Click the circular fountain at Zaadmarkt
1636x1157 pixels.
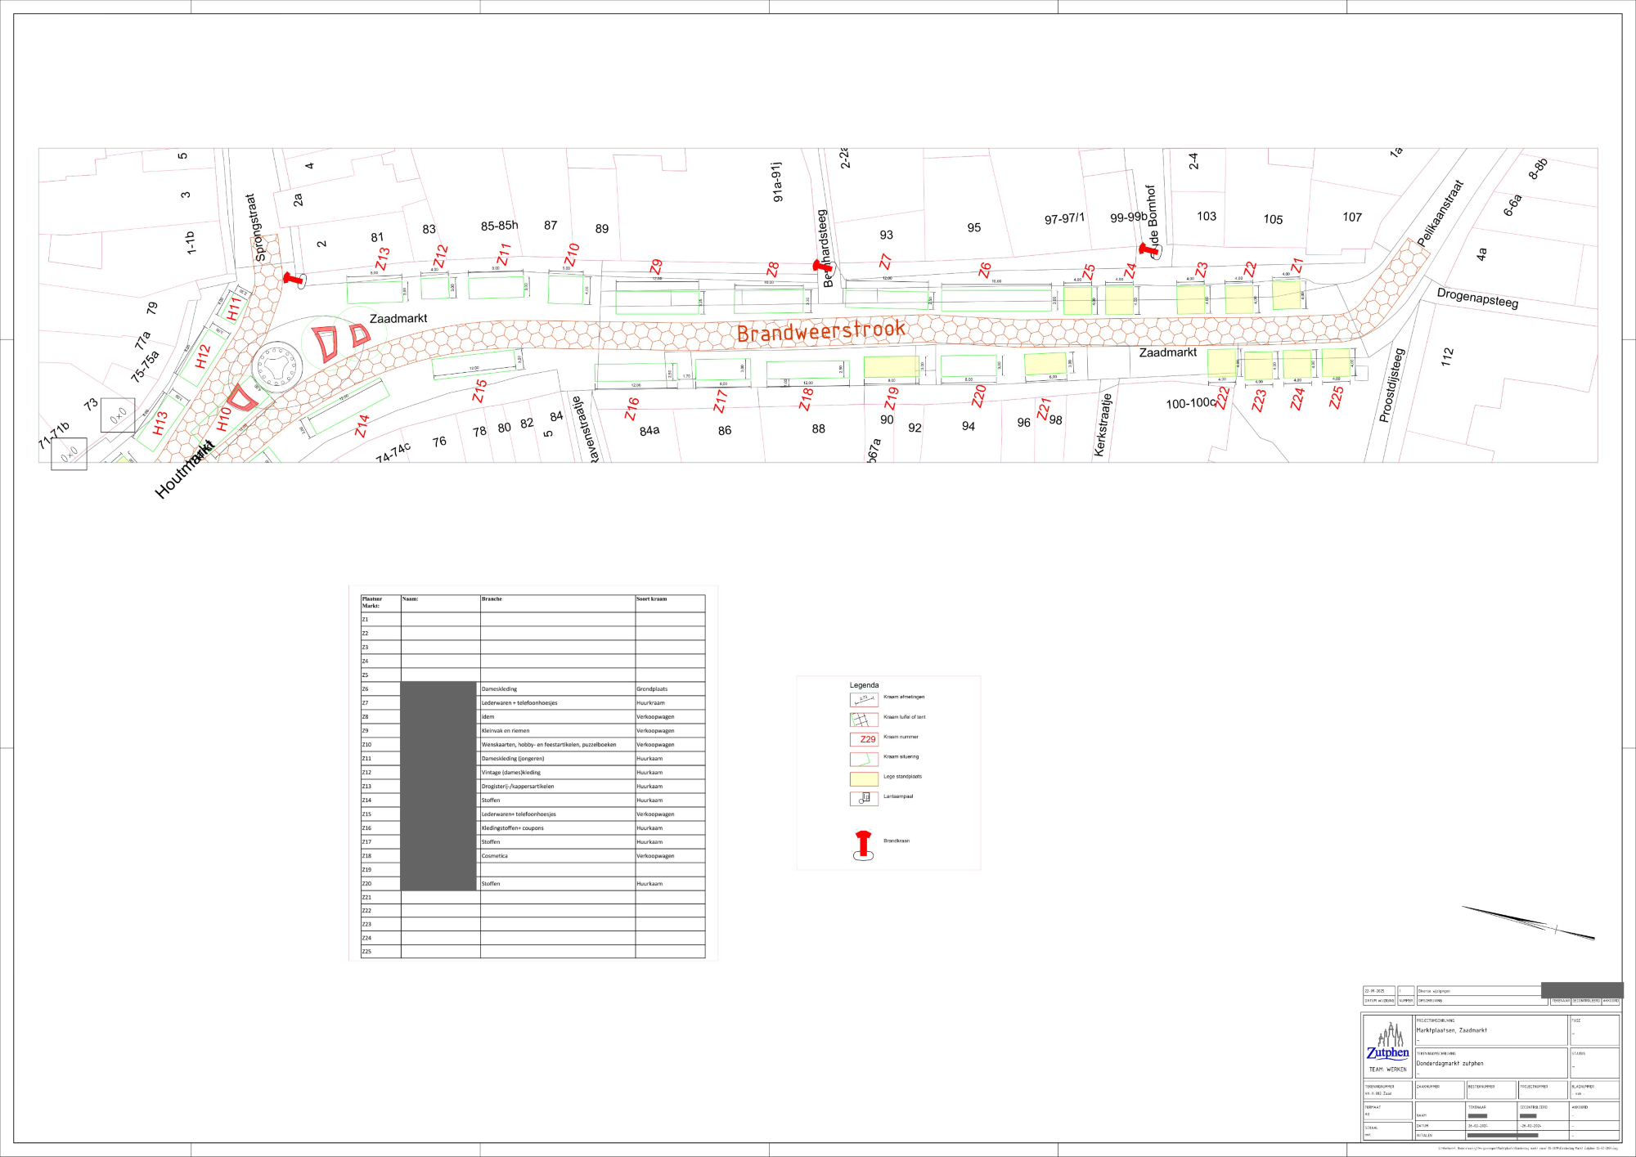click(276, 365)
